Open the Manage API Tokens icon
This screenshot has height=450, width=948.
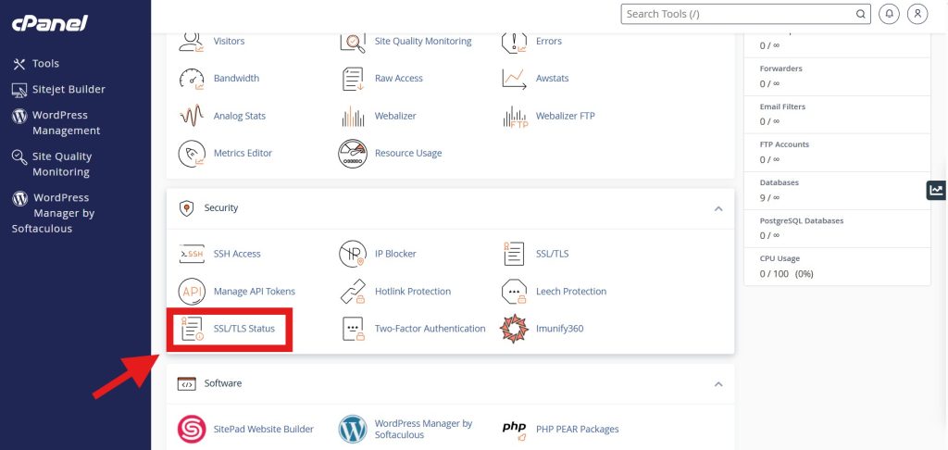pos(192,291)
